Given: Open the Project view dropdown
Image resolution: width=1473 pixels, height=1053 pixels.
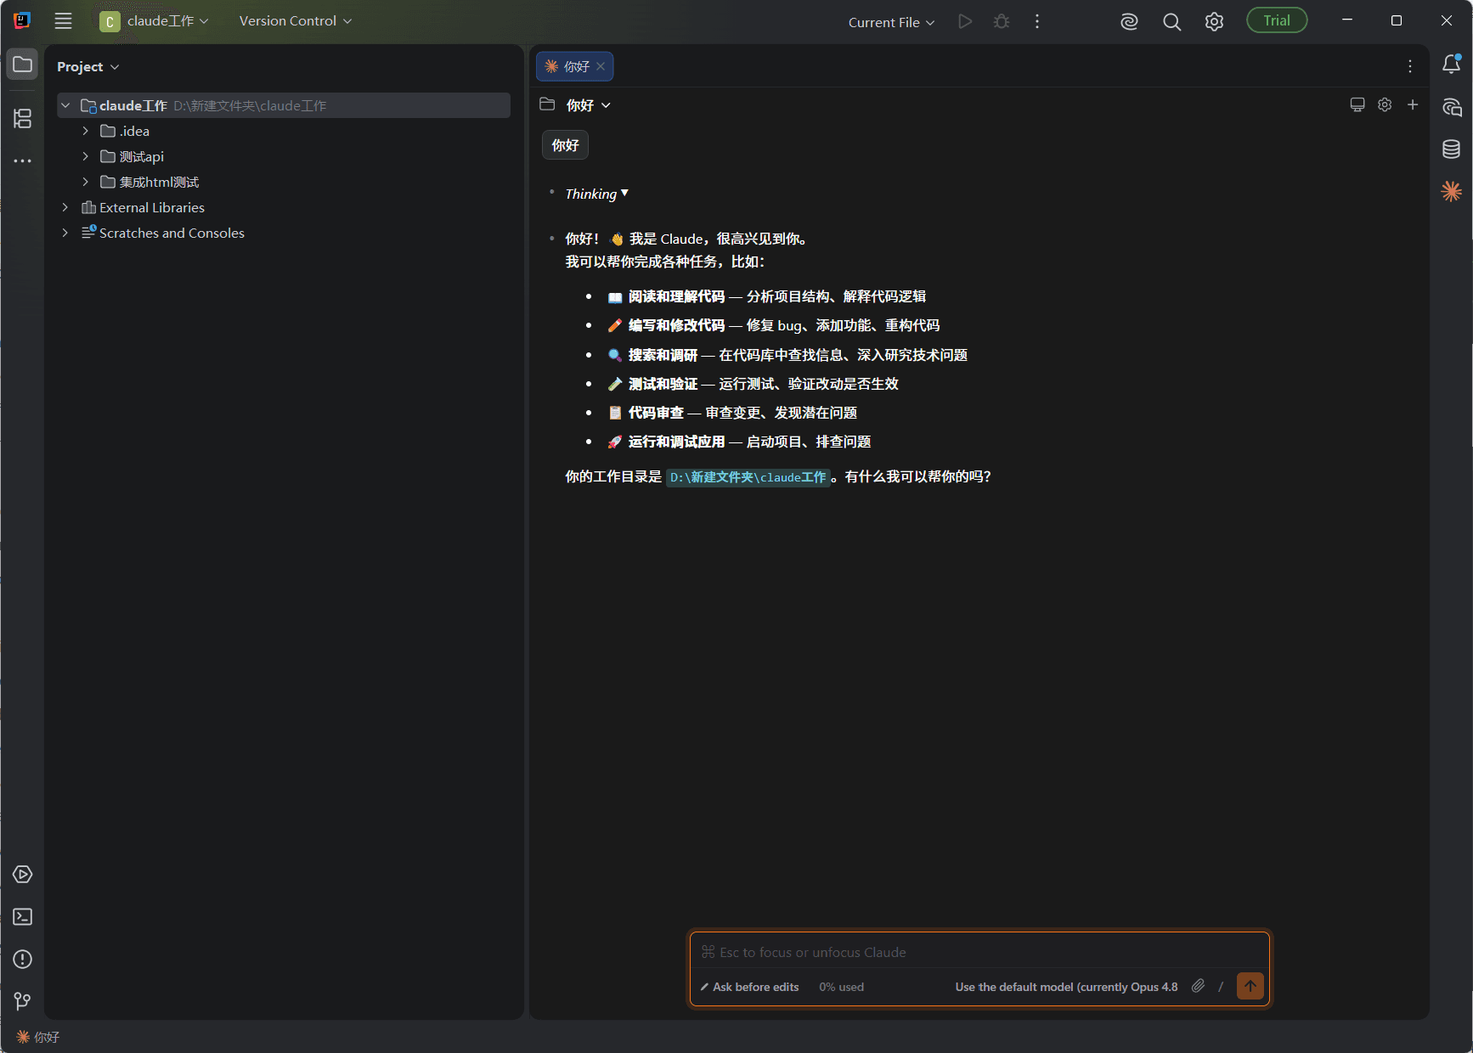Looking at the screenshot, I should coord(88,66).
